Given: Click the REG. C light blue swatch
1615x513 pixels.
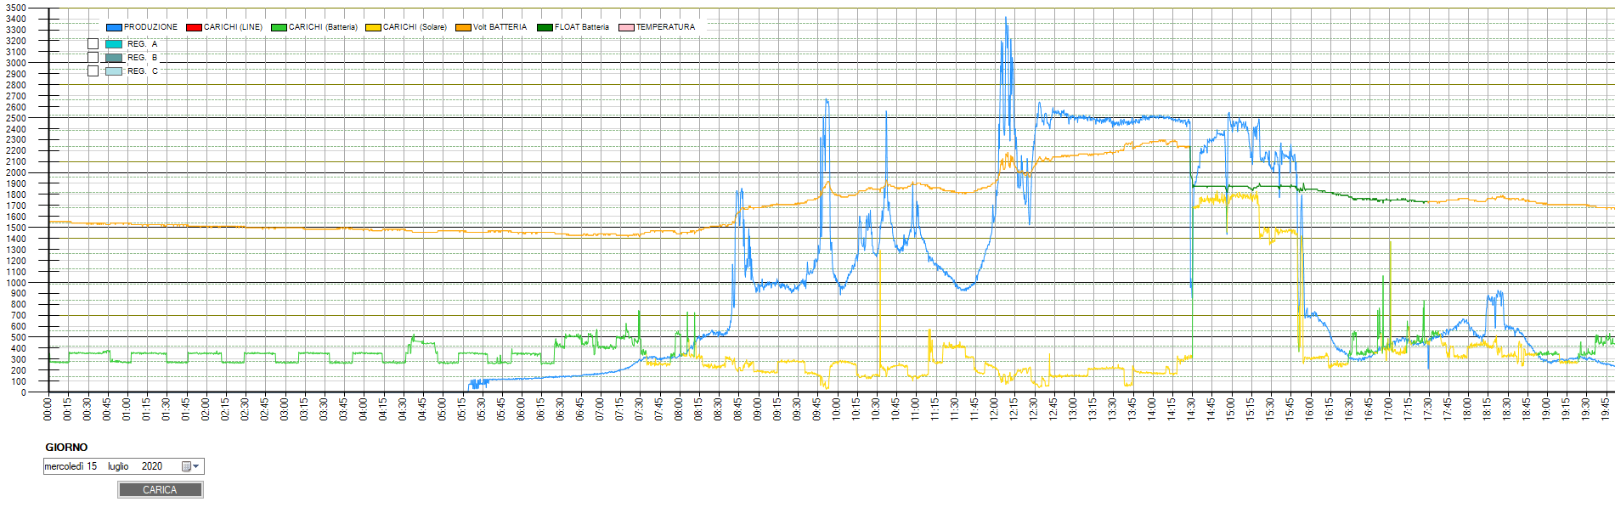Looking at the screenshot, I should point(114,71).
